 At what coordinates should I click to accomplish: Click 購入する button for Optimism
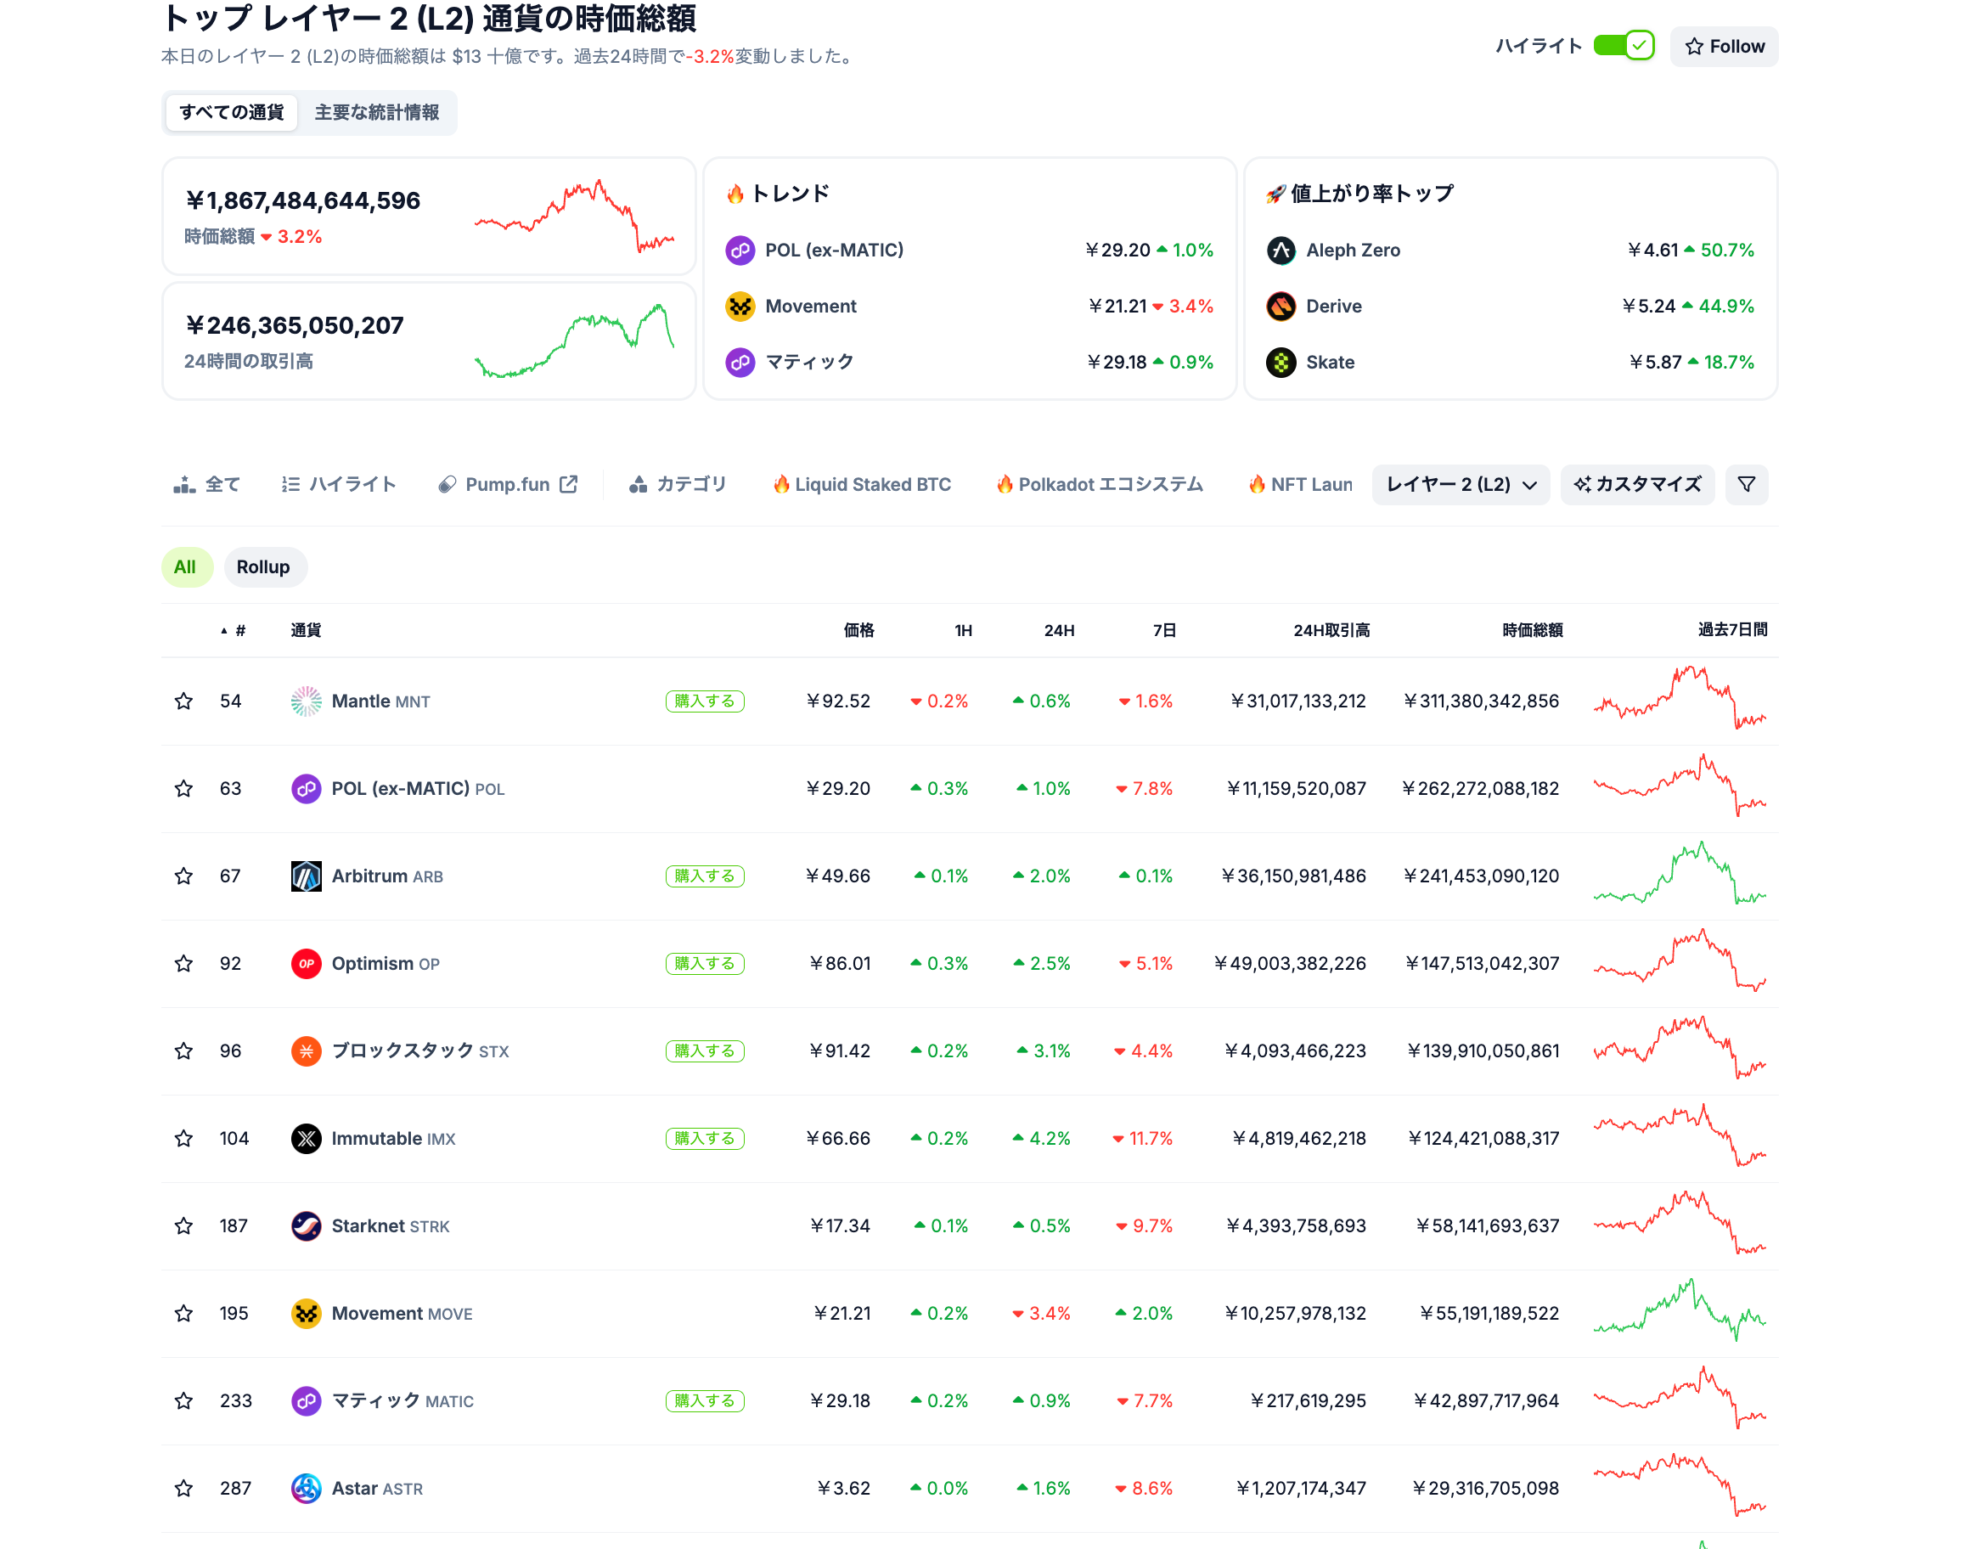tap(705, 963)
